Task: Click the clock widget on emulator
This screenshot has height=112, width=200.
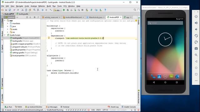Action: click(x=165, y=40)
